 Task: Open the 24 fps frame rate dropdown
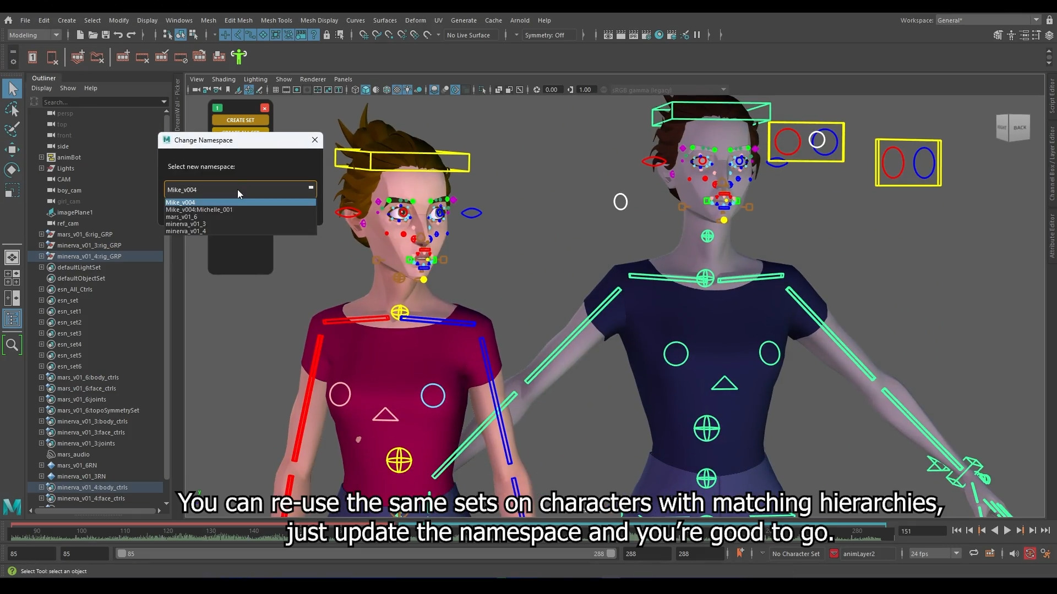pyautogui.click(x=935, y=554)
